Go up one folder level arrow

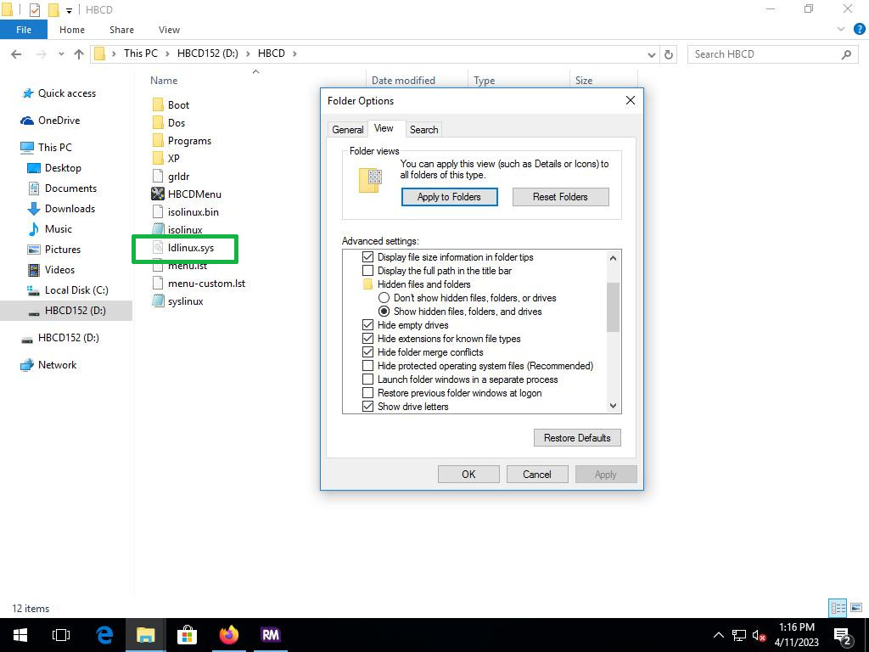coord(79,53)
